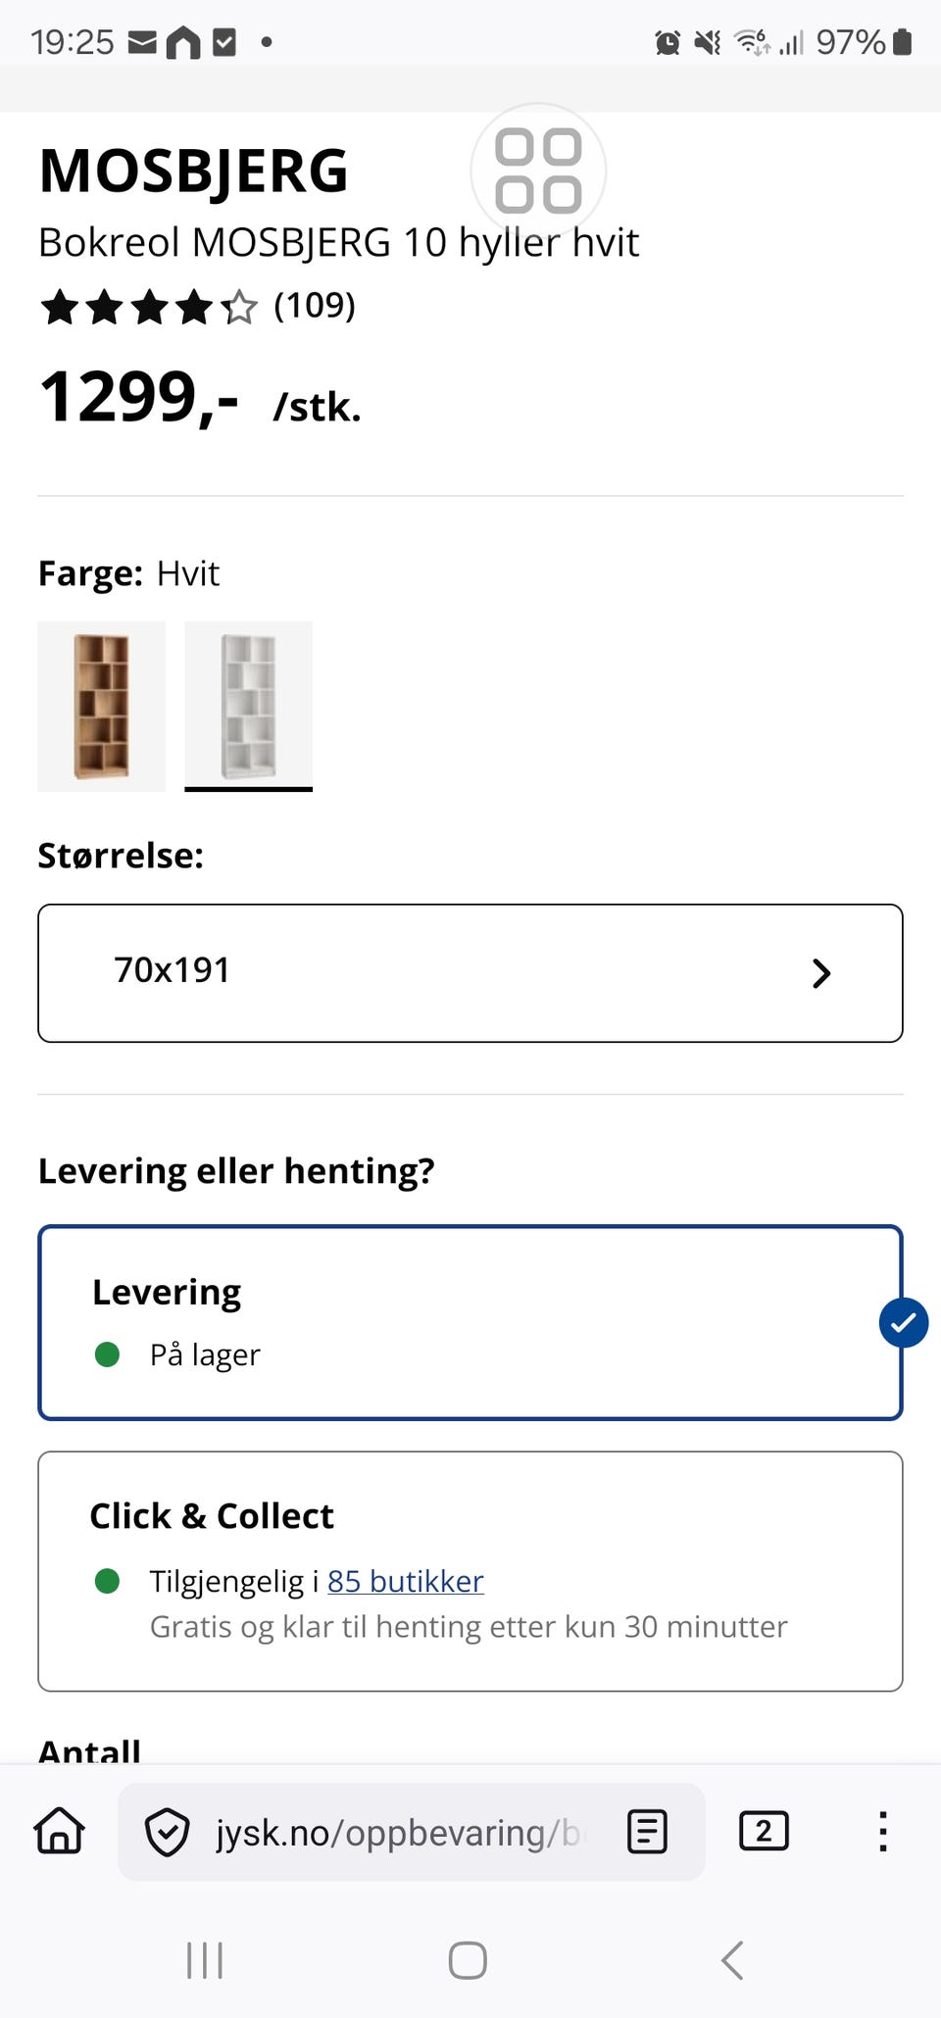This screenshot has height=2018, width=941.
Task: Open the (109) reviews count
Action: point(315,305)
